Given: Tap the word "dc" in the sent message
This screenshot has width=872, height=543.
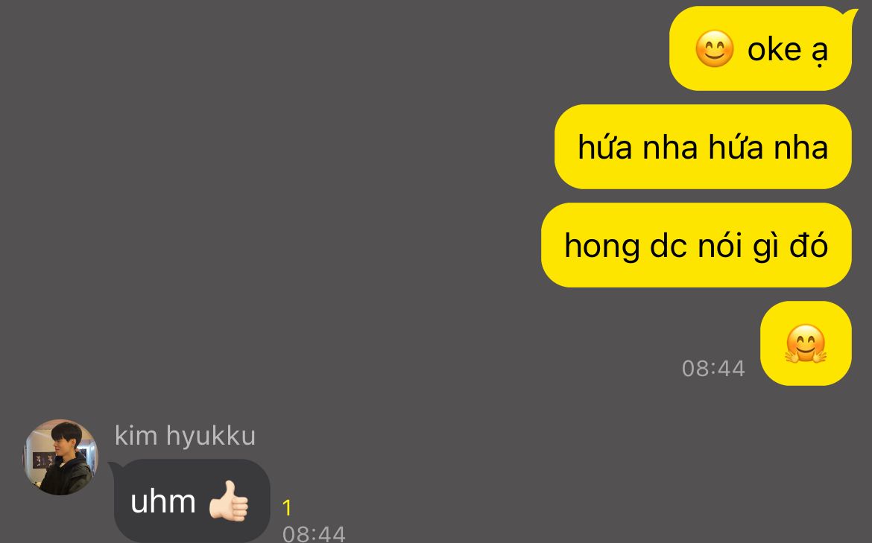Looking at the screenshot, I should point(668,244).
